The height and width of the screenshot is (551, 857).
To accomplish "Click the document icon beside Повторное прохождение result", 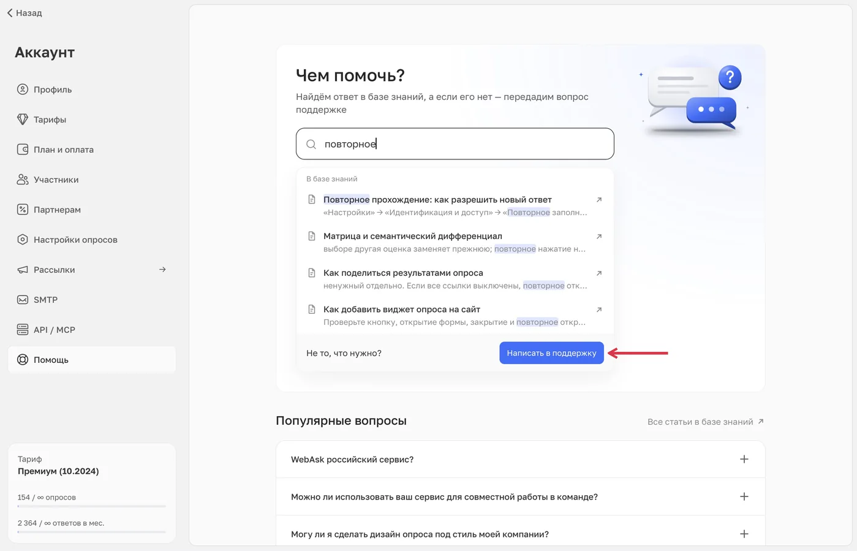I will pyautogui.click(x=312, y=200).
